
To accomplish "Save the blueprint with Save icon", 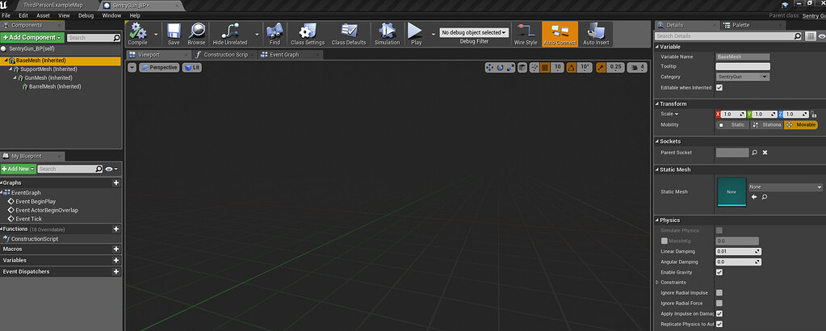I will [174, 32].
